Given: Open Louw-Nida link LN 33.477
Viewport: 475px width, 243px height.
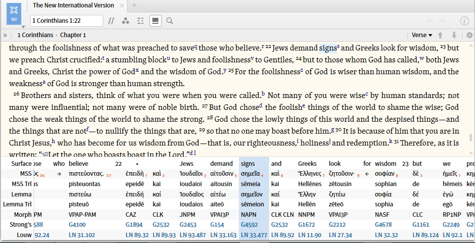Looking at the screenshot, I should pyautogui.click(x=253, y=235).
